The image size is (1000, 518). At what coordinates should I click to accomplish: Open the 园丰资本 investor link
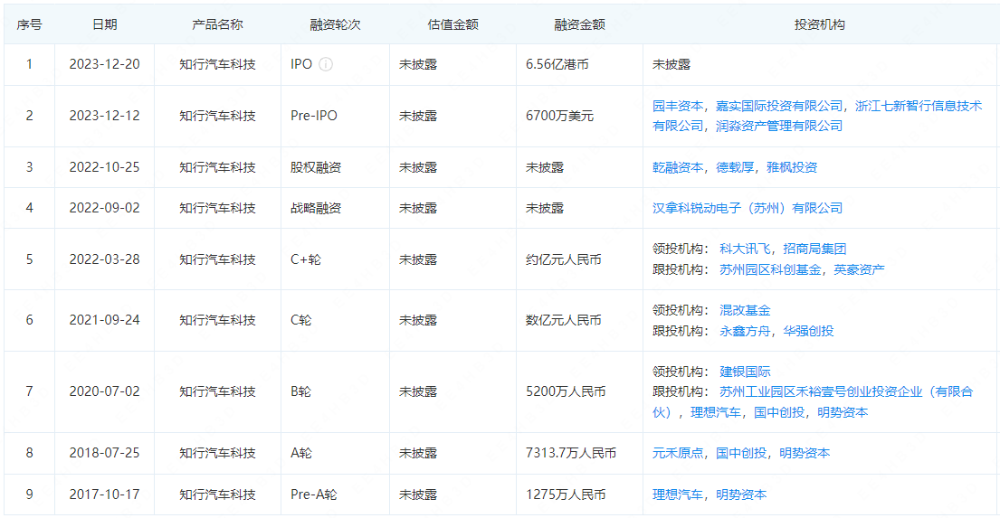tap(677, 106)
